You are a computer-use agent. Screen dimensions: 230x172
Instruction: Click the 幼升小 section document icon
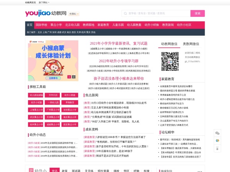point(31,170)
